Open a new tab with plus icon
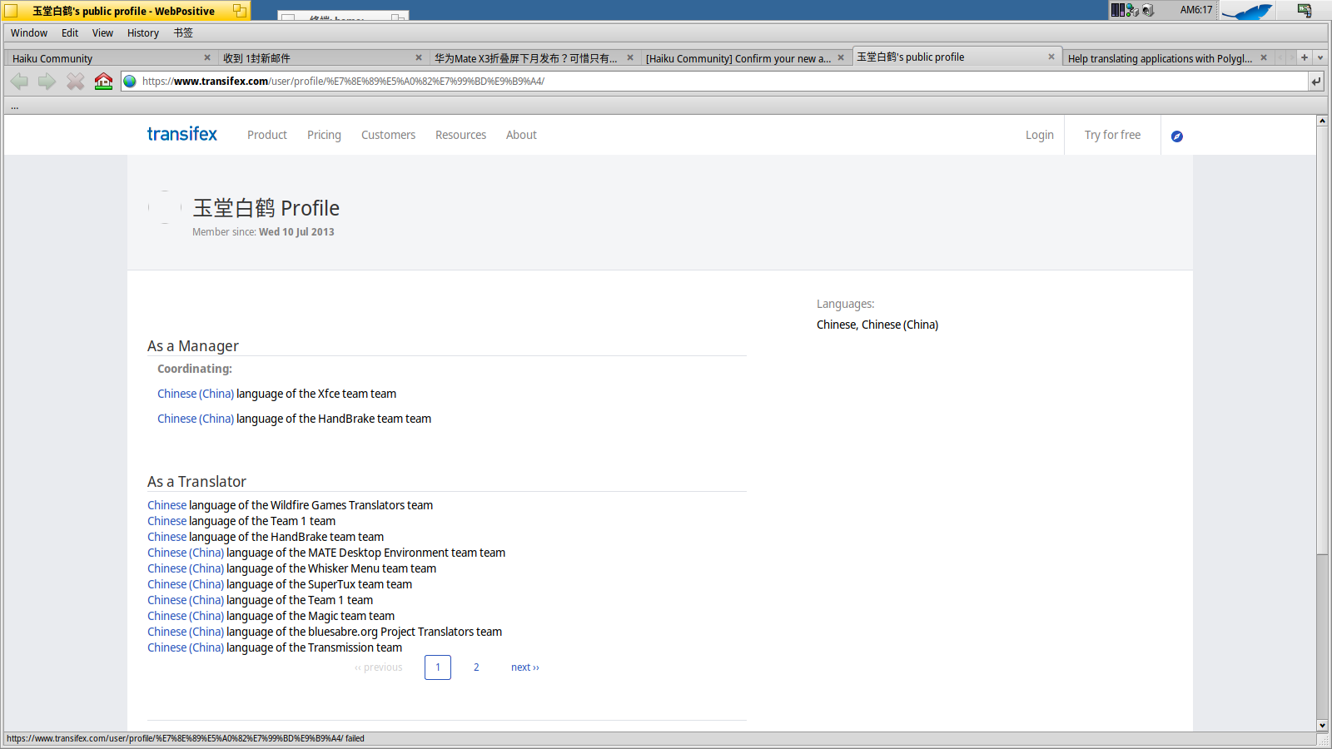 pyautogui.click(x=1305, y=57)
